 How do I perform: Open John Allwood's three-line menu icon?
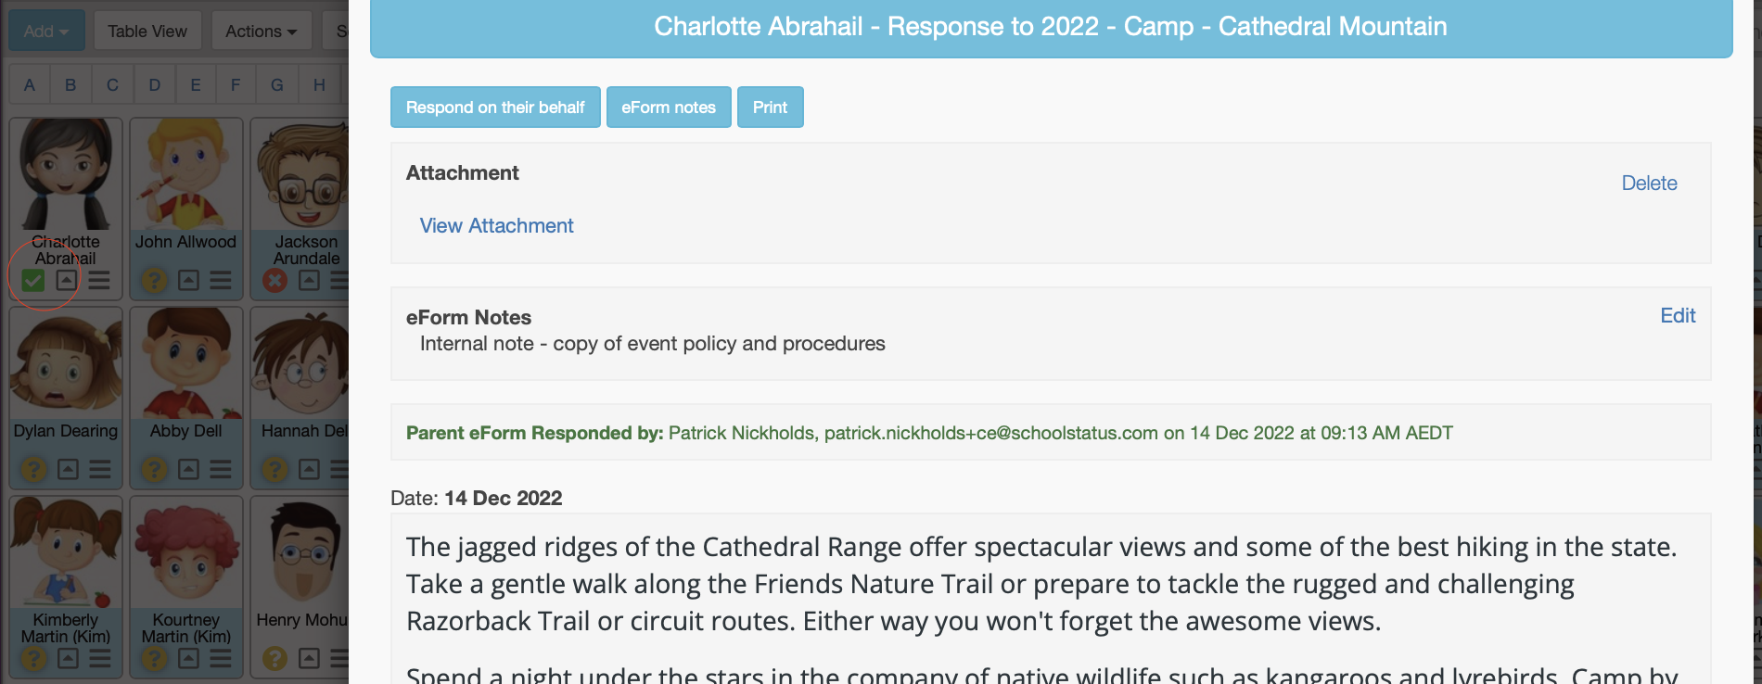[221, 280]
